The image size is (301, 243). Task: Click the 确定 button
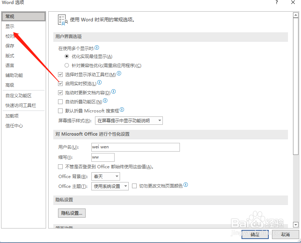[x=255, y=234]
